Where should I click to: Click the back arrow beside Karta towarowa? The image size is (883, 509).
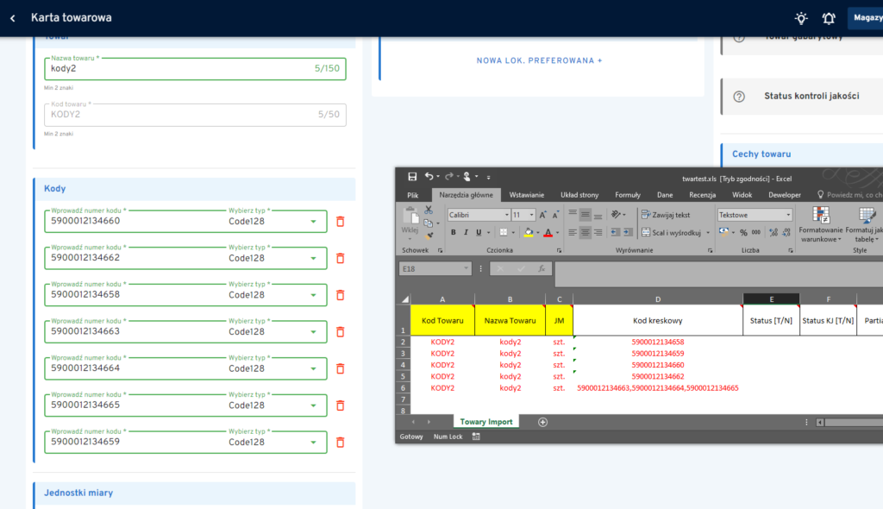coord(12,18)
